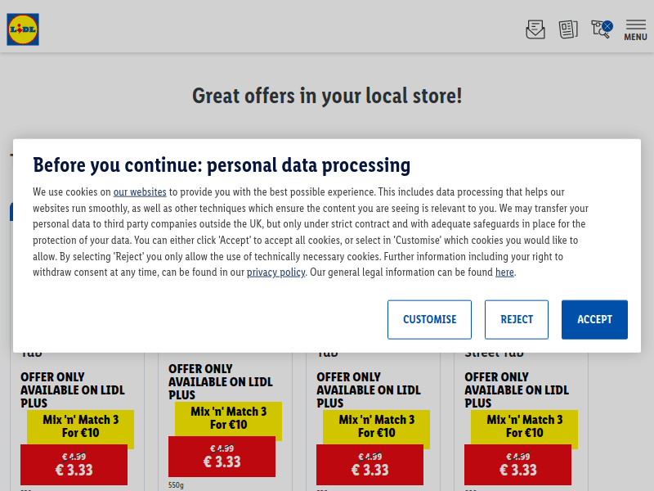
Task: Click the cookie dialog title heading
Action: (222, 165)
